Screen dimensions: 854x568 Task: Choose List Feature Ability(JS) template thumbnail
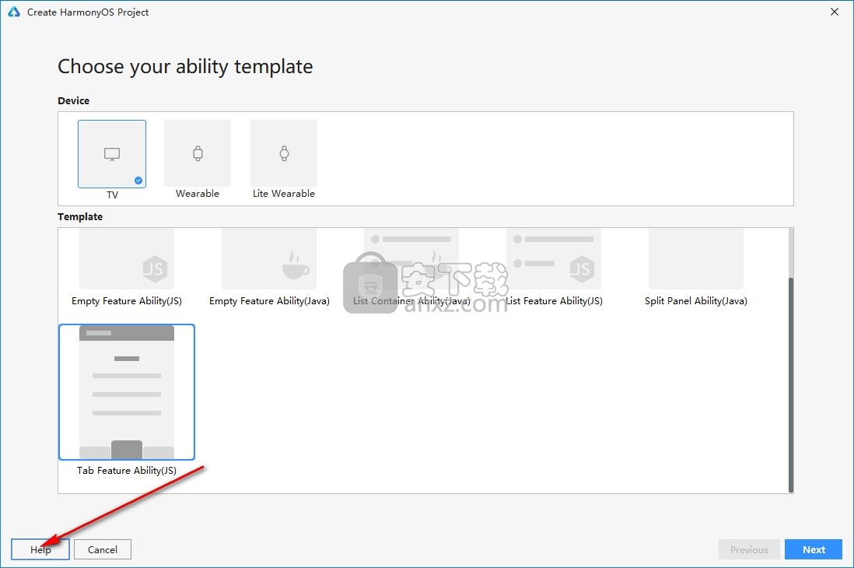[554, 259]
